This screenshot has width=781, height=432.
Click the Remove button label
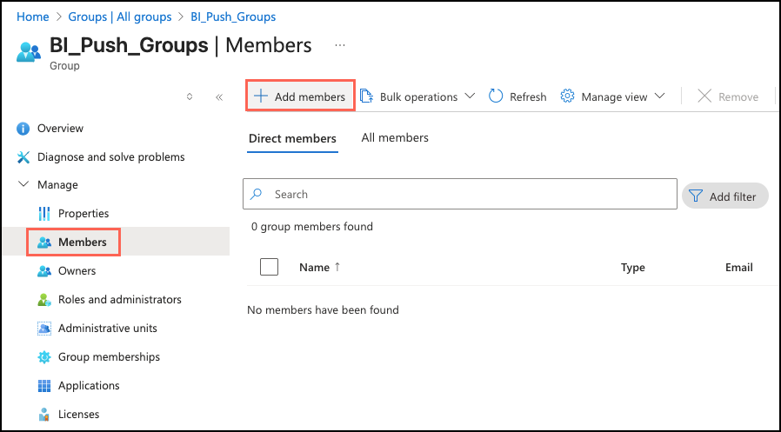pyautogui.click(x=738, y=97)
